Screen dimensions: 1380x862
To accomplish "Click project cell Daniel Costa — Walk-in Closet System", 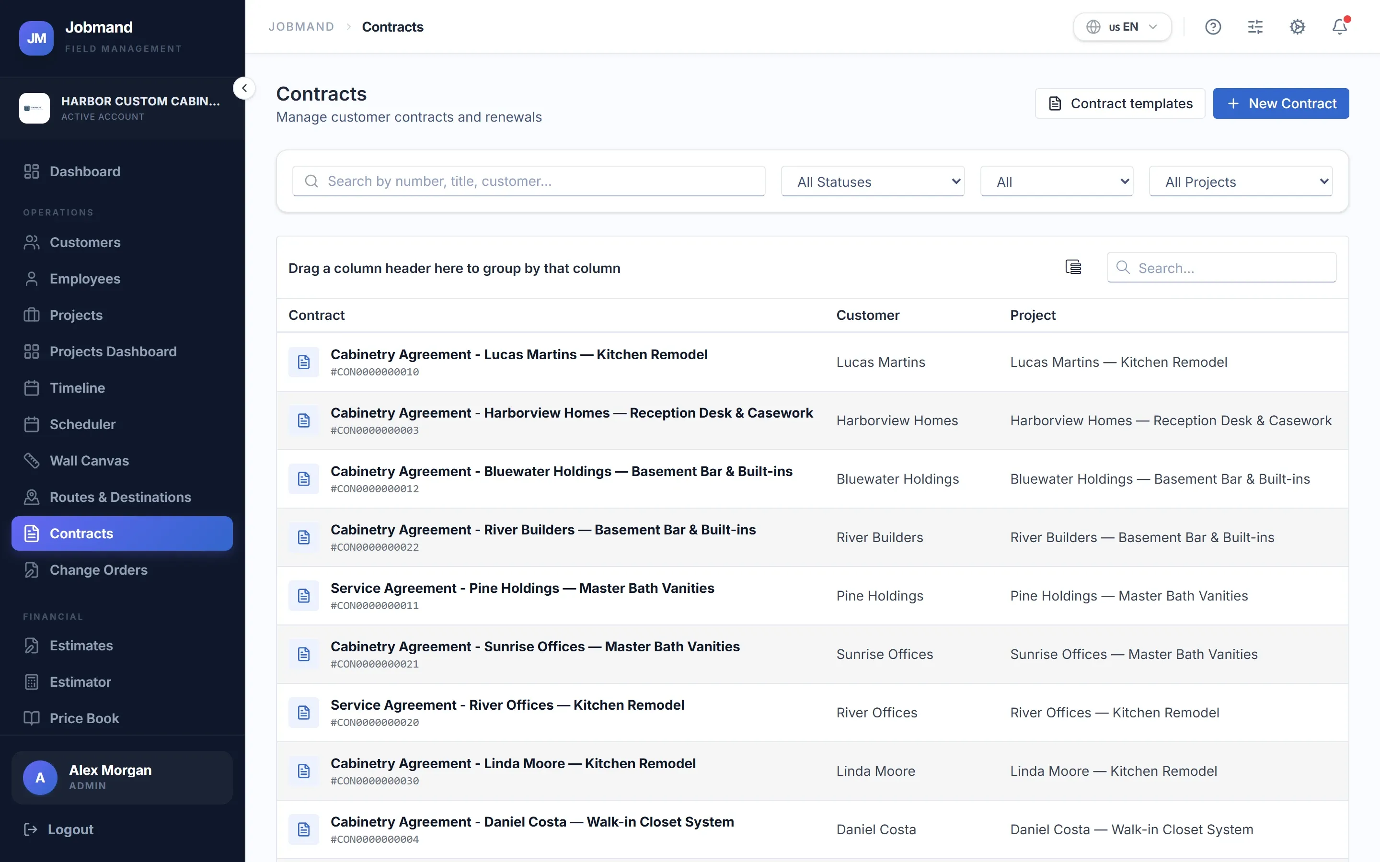I will [x=1131, y=829].
